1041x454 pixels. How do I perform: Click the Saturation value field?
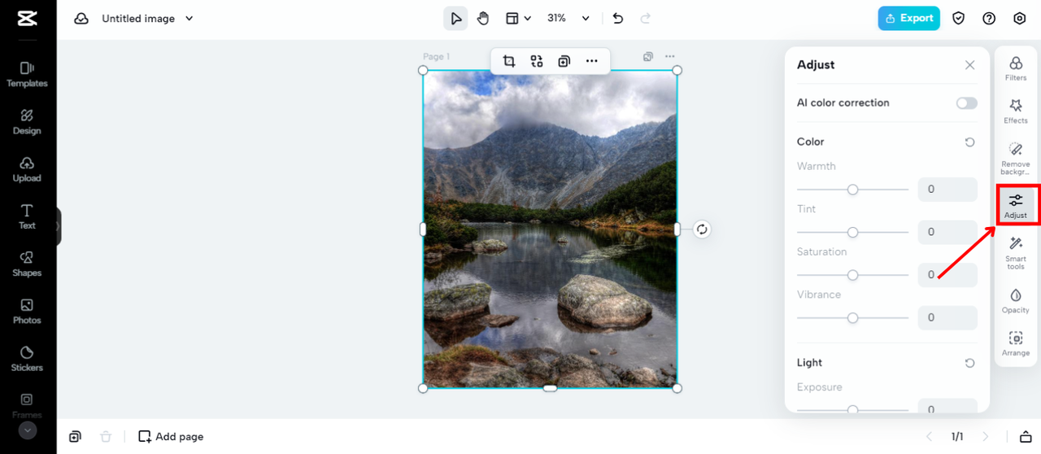(947, 275)
